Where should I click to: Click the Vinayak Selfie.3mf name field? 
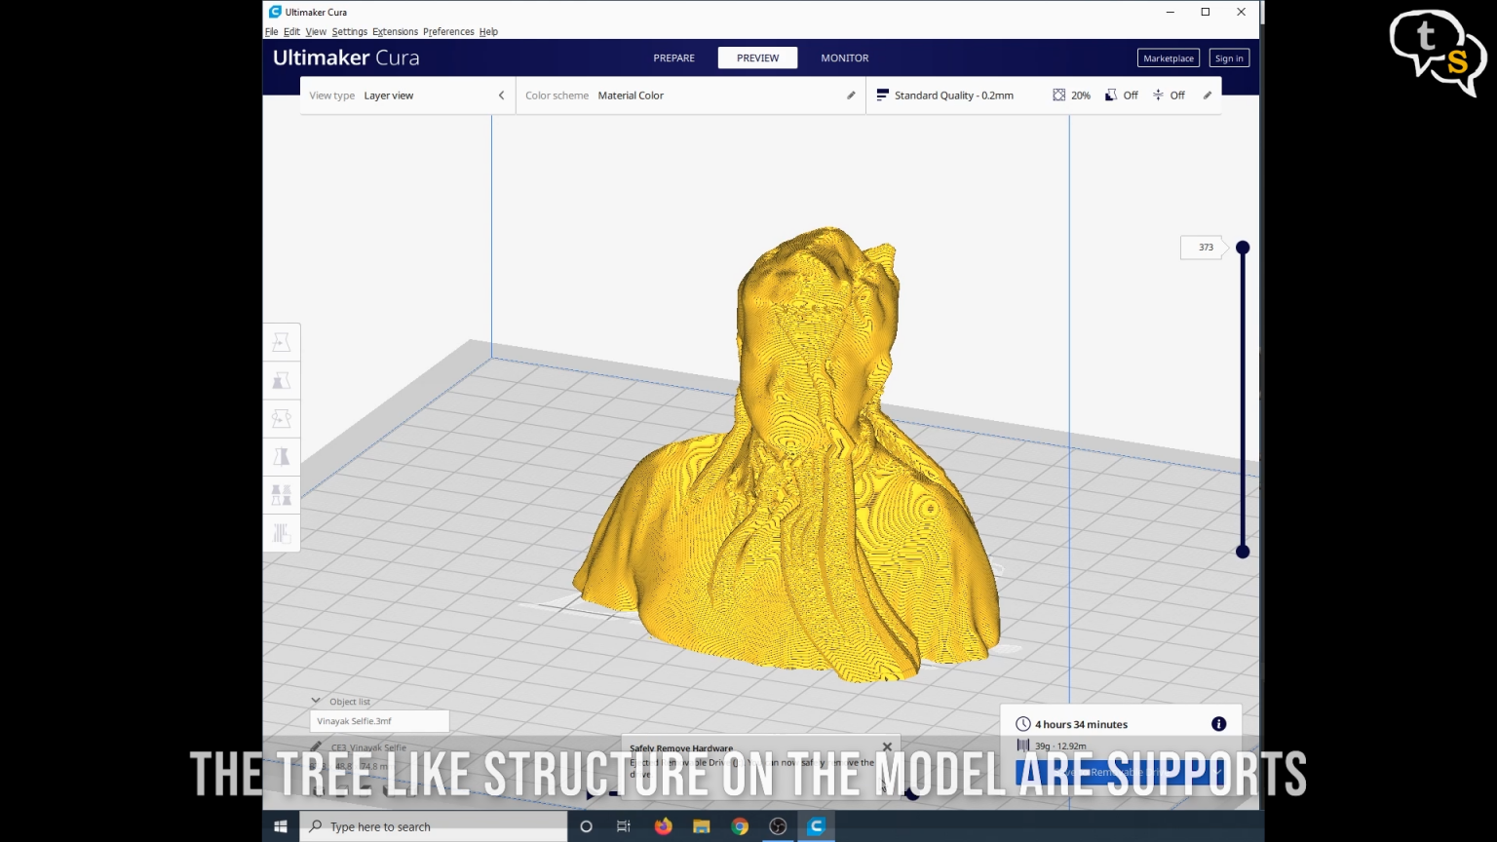[378, 721]
